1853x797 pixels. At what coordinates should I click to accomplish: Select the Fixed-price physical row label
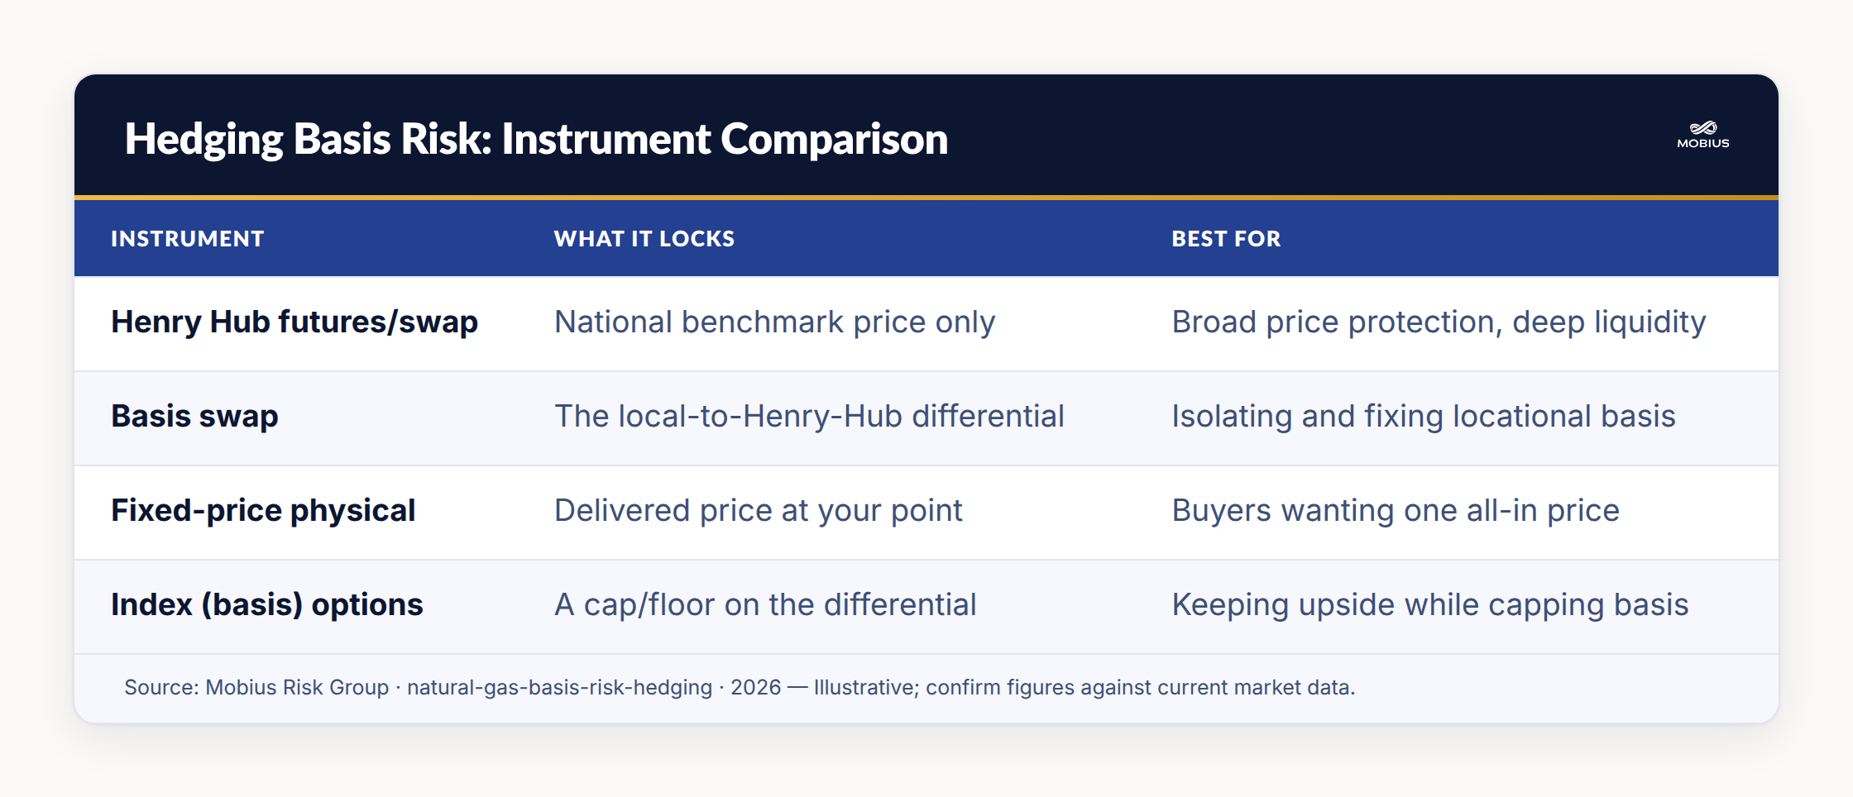(263, 511)
